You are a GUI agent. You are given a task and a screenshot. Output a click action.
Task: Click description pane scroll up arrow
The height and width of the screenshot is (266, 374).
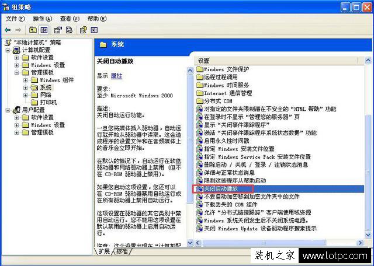pos(190,71)
